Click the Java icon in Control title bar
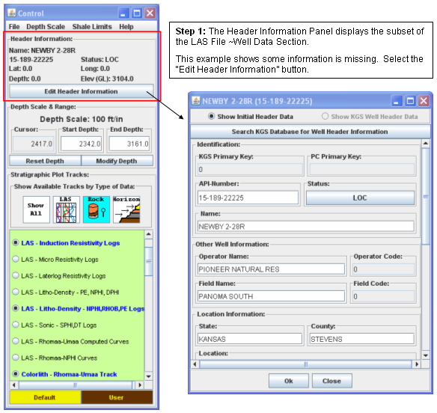The height and width of the screenshot is (413, 437). 12,13
